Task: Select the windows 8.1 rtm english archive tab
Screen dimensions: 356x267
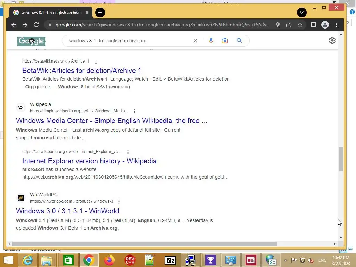Action: (51, 13)
